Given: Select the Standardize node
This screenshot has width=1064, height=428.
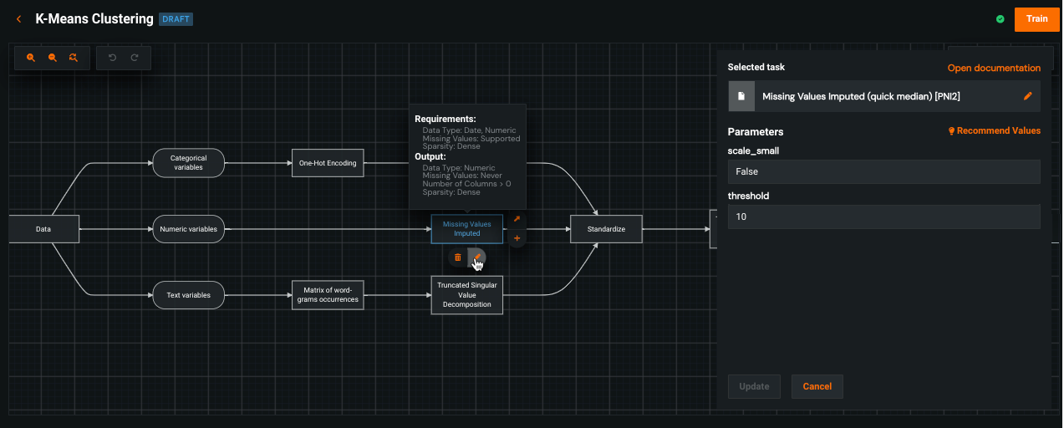Looking at the screenshot, I should point(606,229).
